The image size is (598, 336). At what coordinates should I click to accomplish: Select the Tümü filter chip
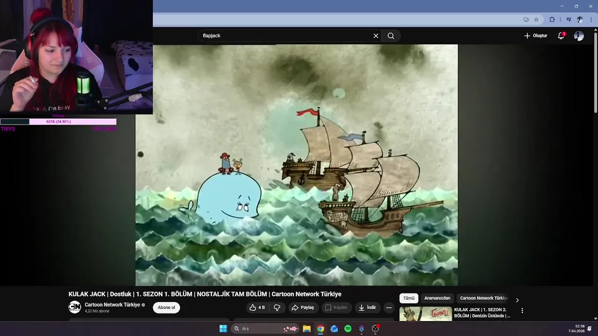coord(409,298)
